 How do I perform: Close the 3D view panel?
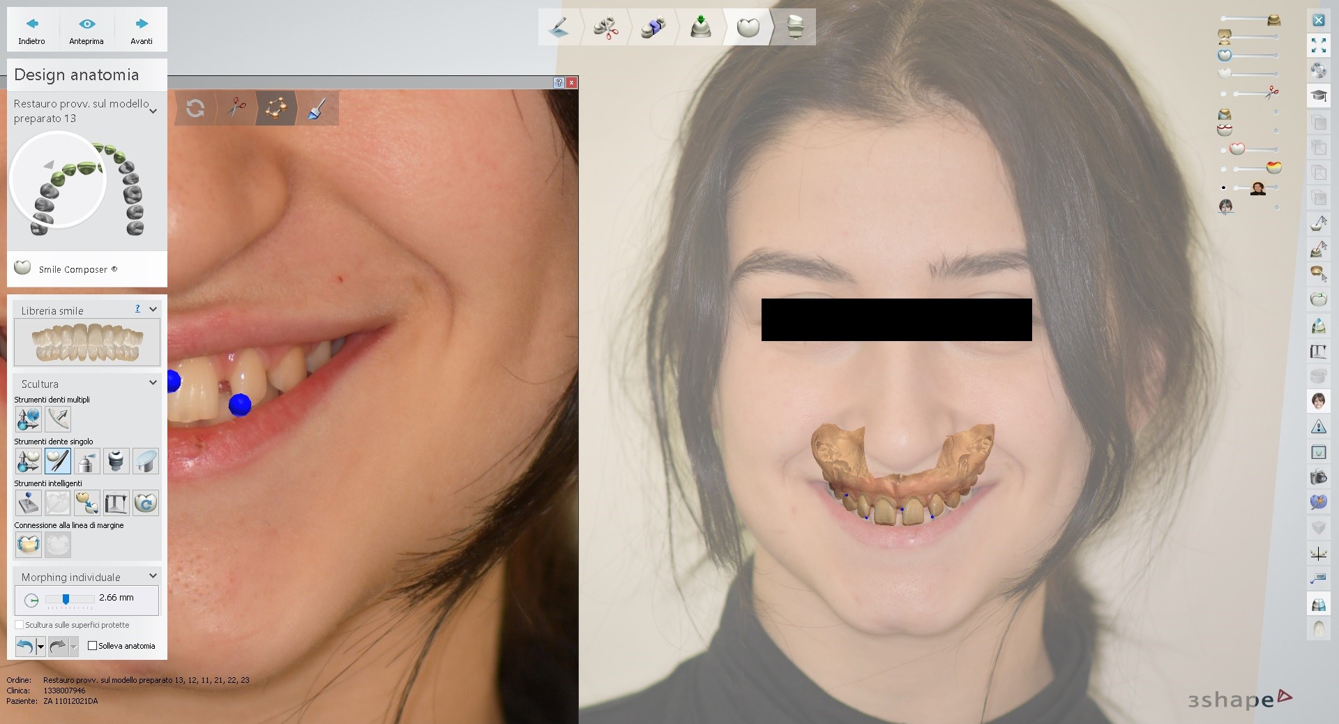pyautogui.click(x=1318, y=20)
